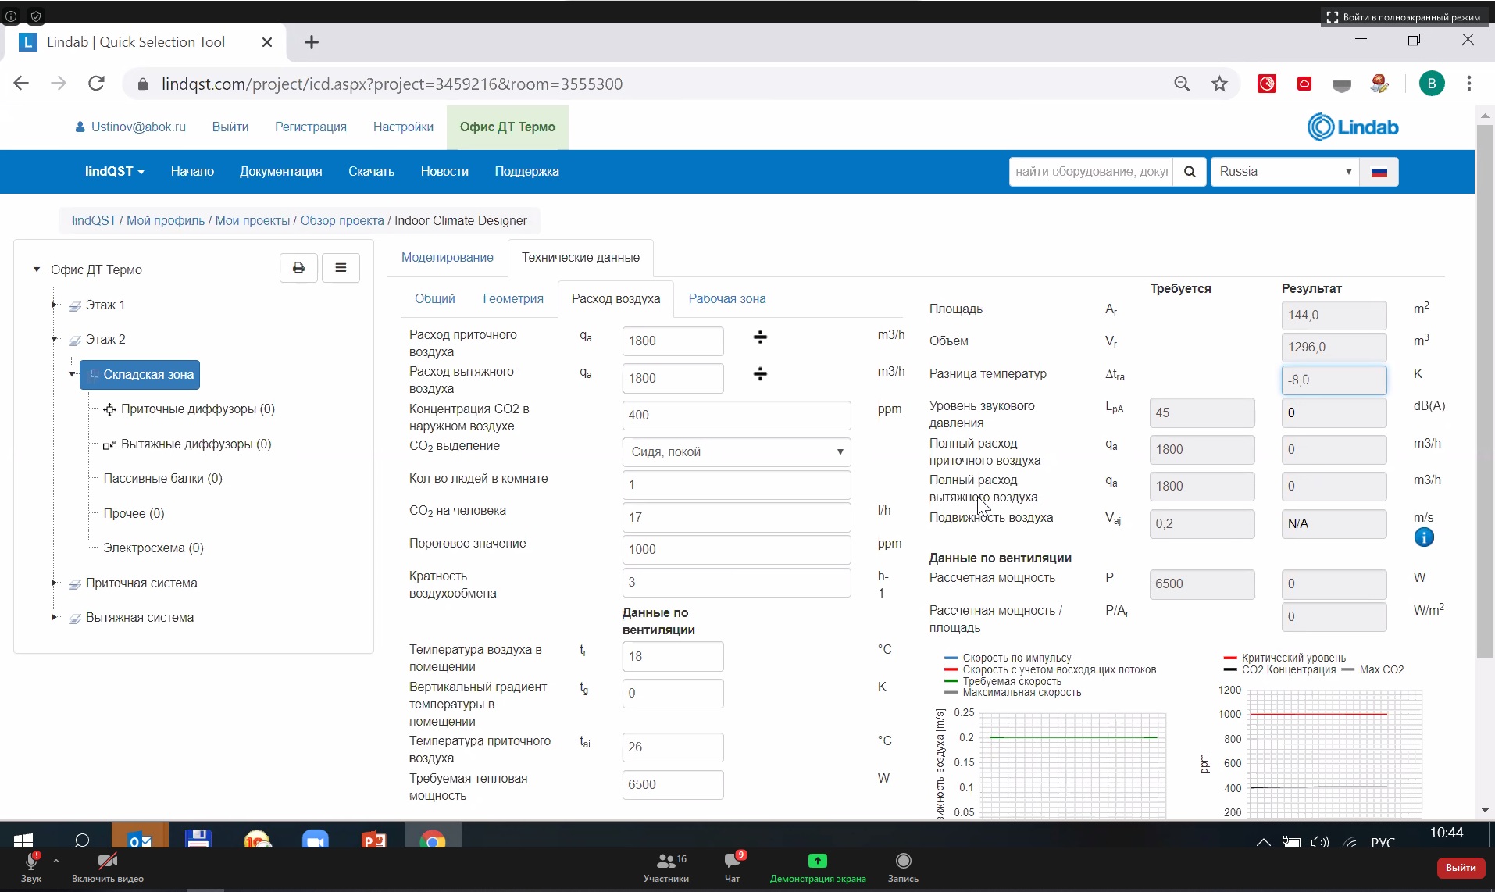
Task: Click the Russian flag icon button
Action: click(x=1379, y=172)
